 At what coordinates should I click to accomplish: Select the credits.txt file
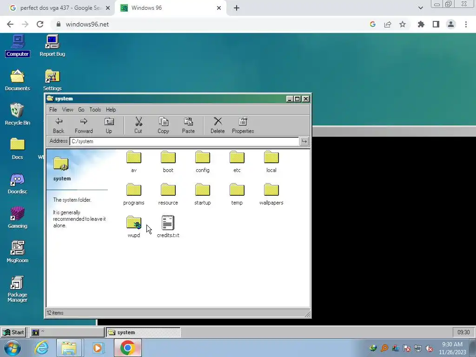168,227
